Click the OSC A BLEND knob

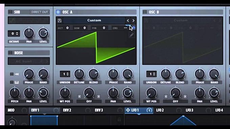click(93, 74)
